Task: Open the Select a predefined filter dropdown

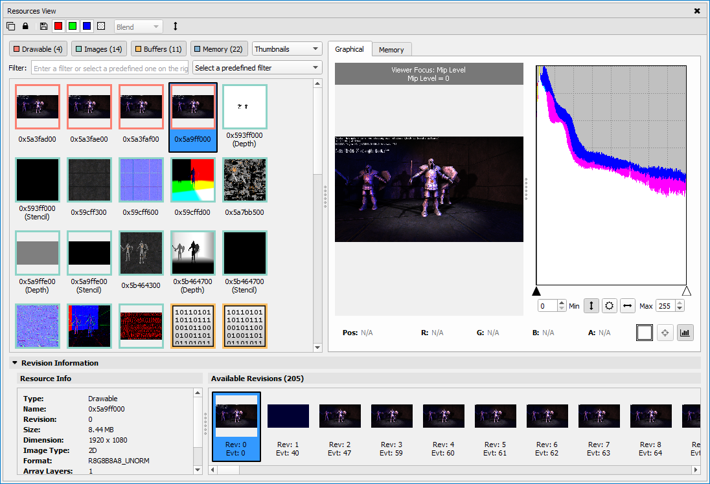Action: (257, 68)
